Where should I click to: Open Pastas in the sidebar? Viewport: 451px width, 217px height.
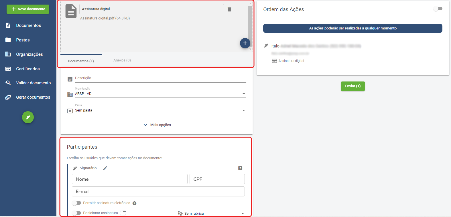click(23, 40)
